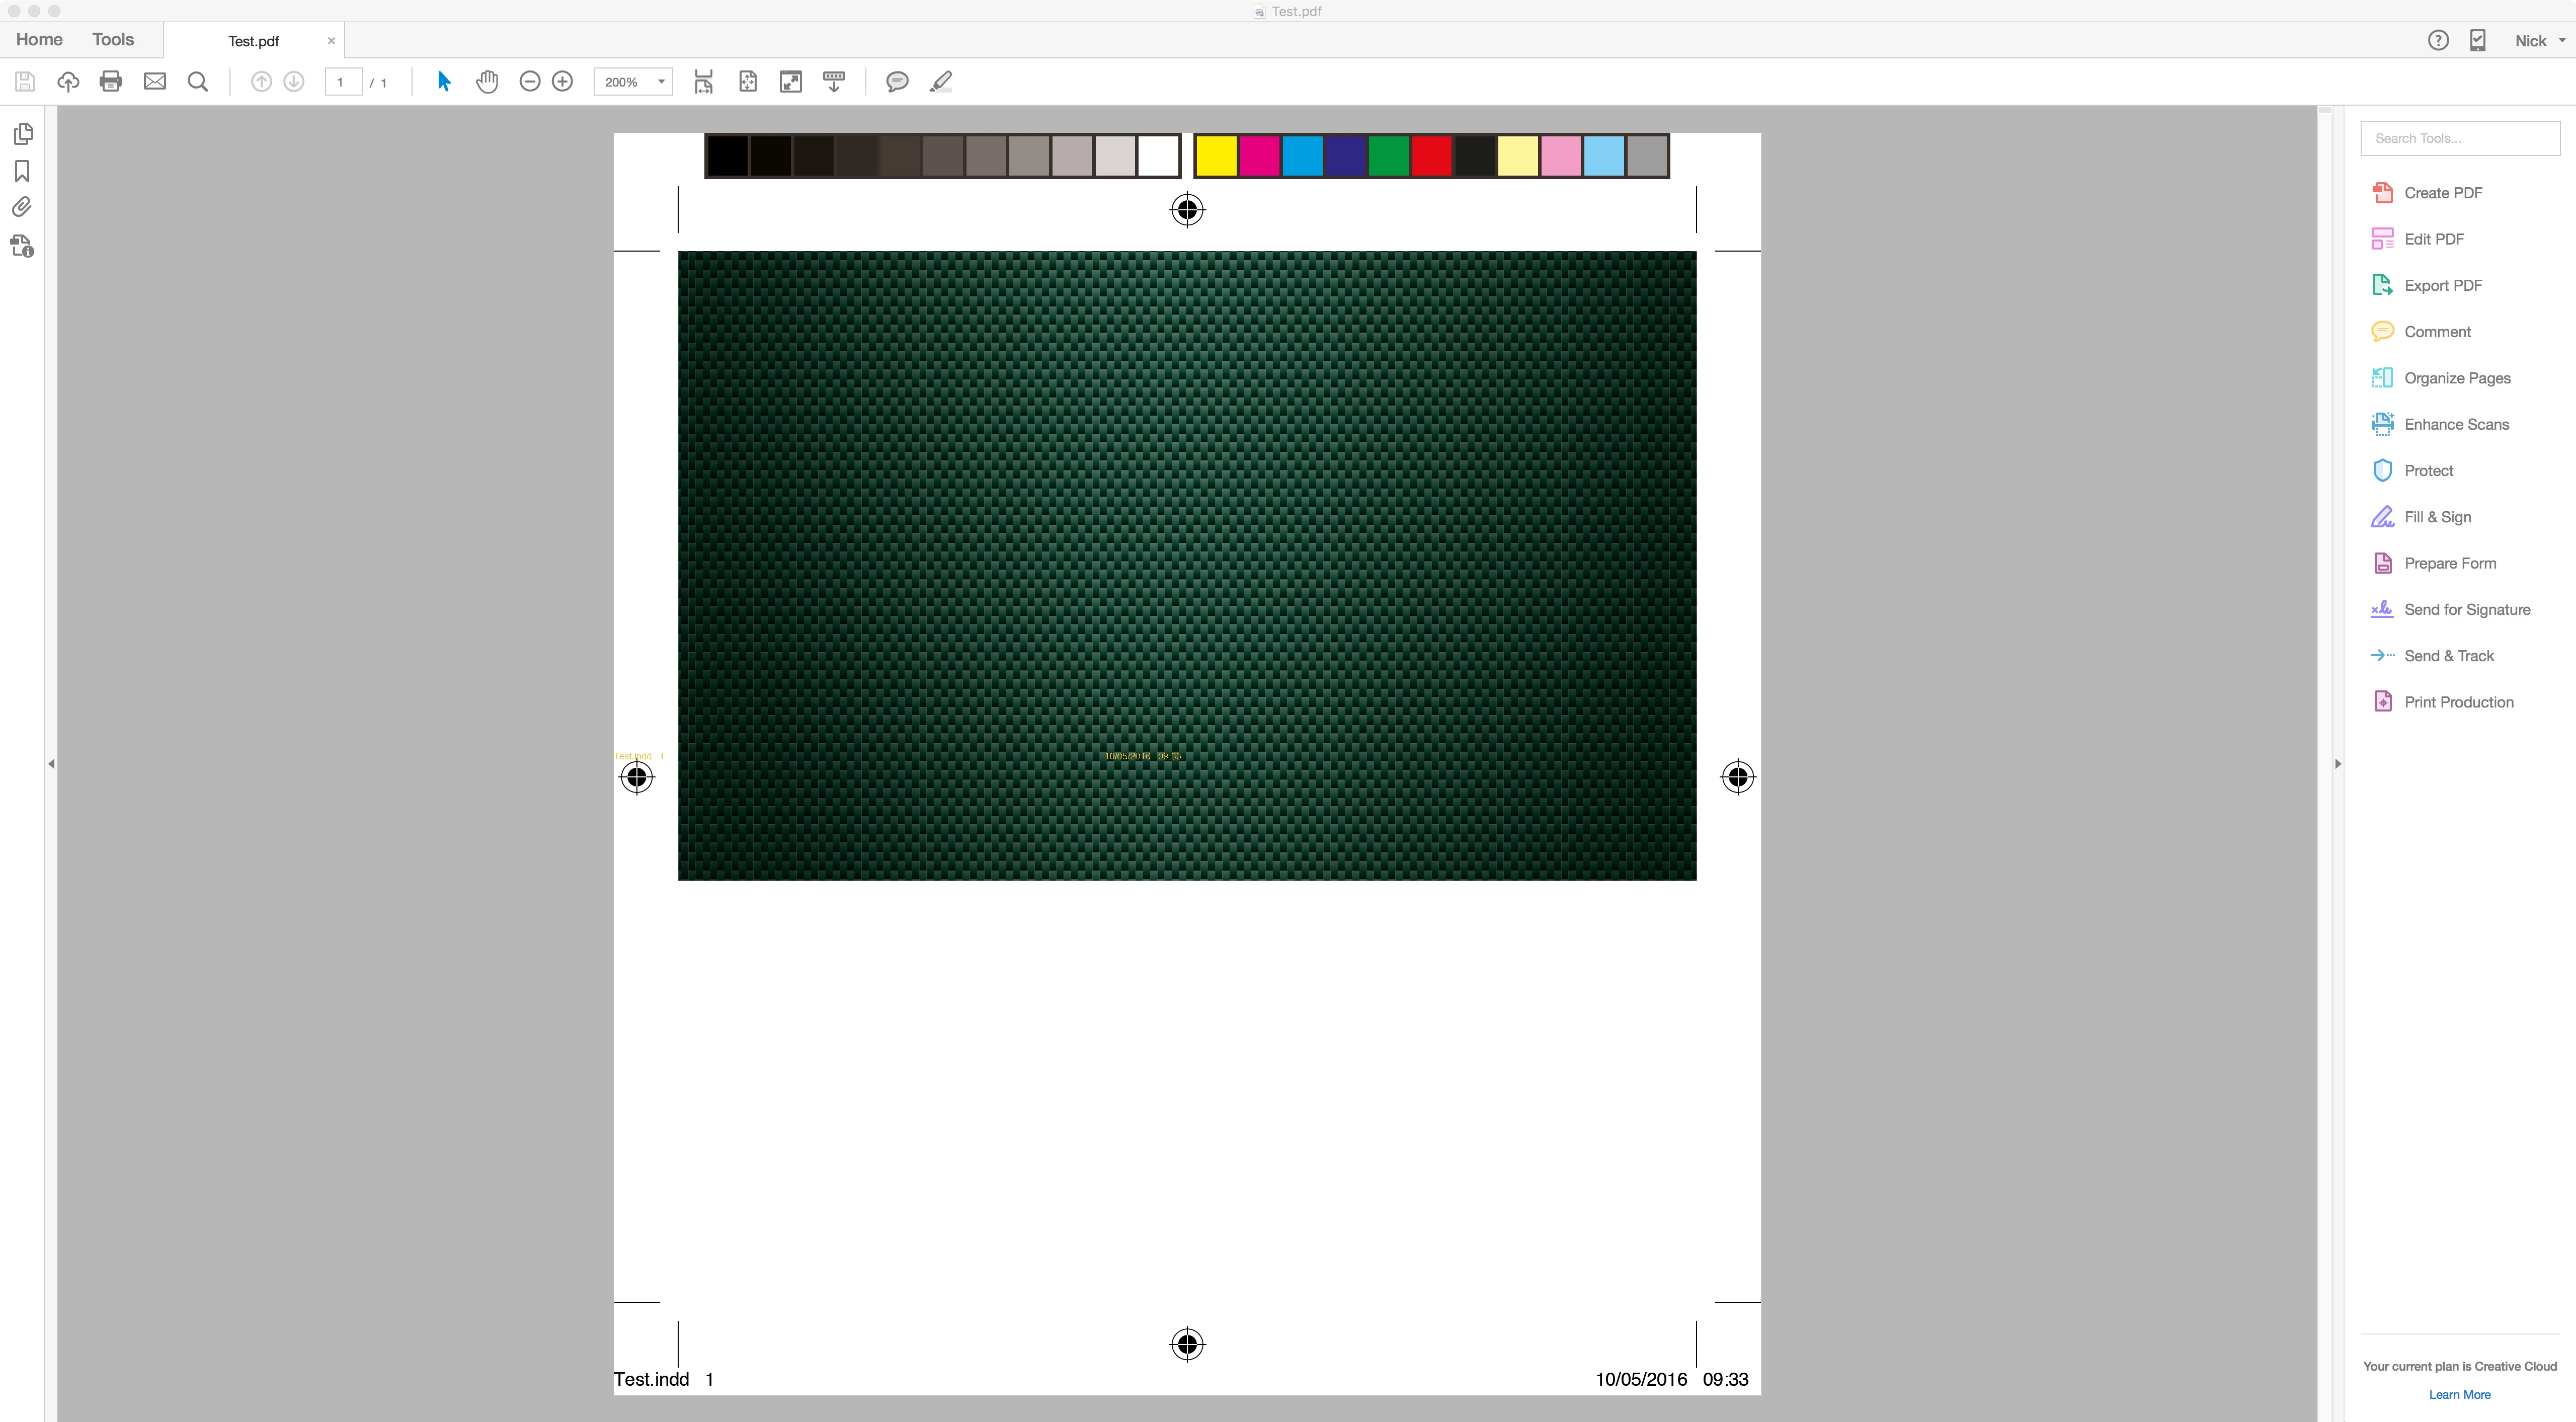
Task: Open the Attachments paperclip panel
Action: [x=22, y=207]
